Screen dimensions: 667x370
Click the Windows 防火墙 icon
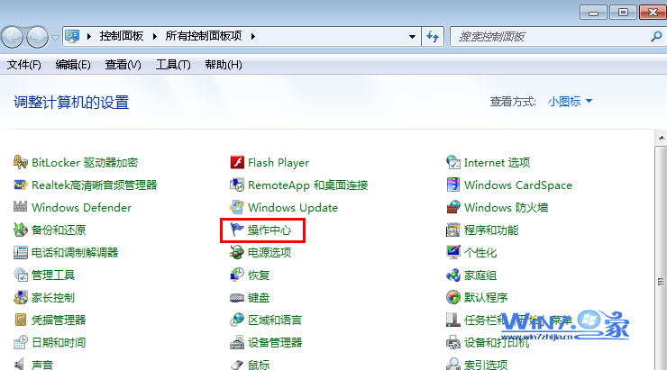[x=453, y=207]
